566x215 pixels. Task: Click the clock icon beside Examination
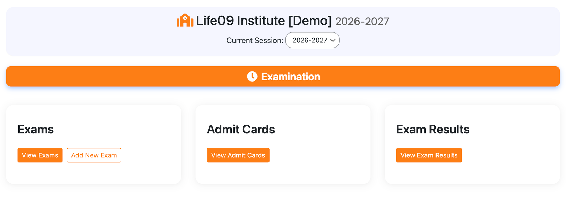pos(252,76)
